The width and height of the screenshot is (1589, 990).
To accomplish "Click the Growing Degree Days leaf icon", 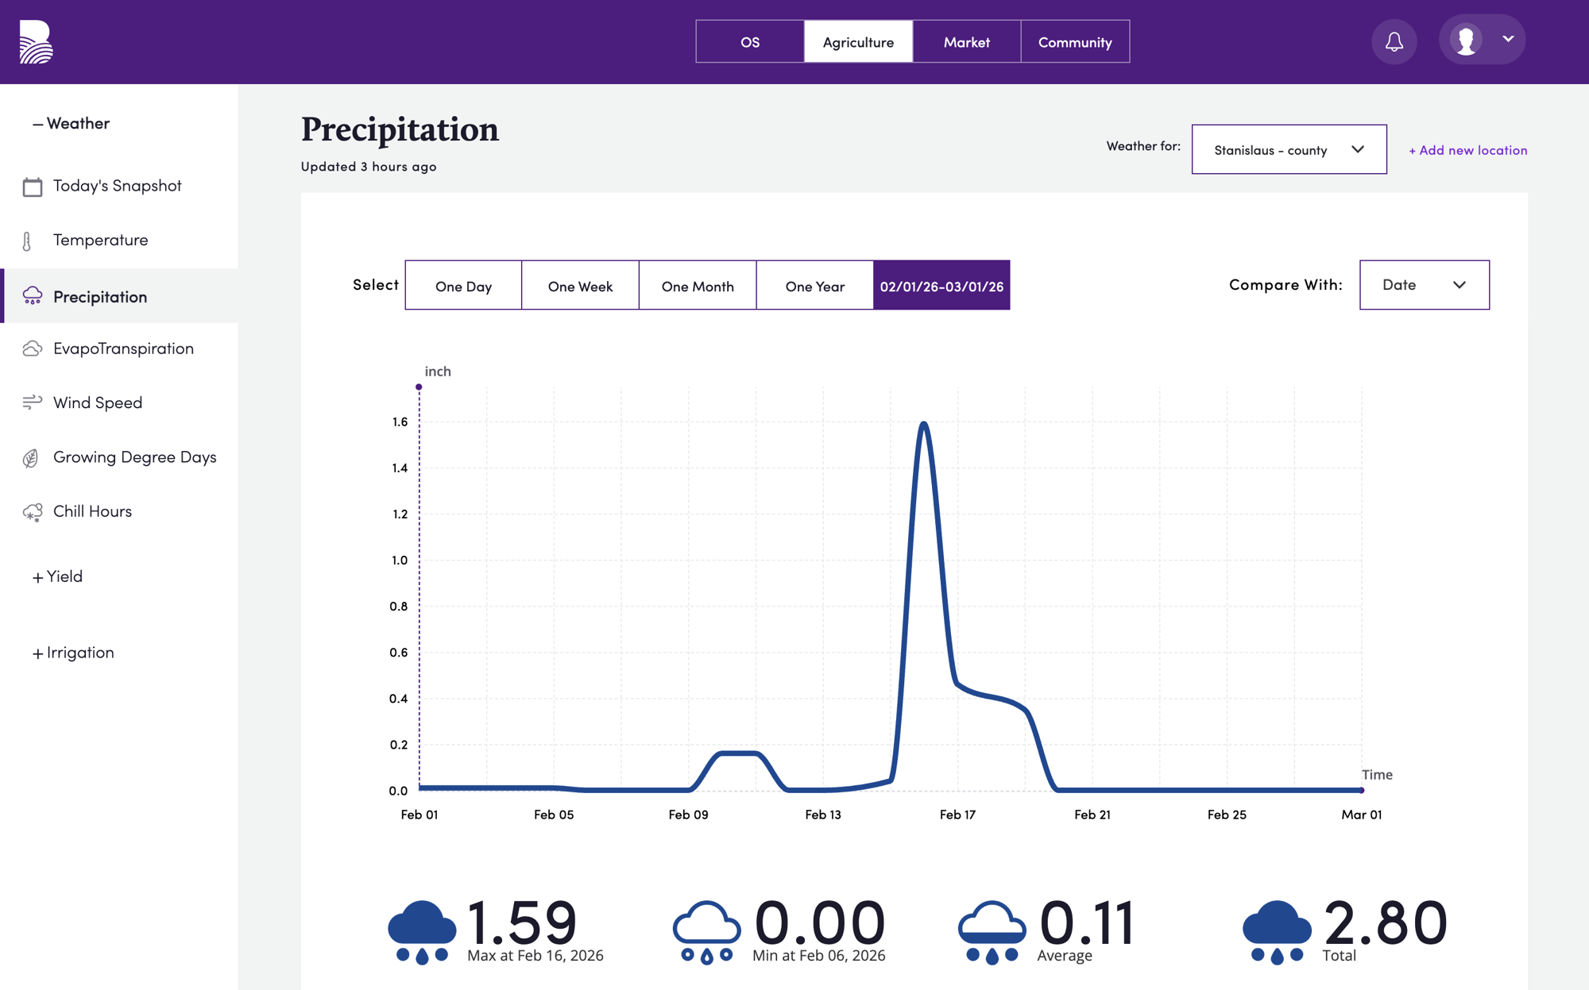I will (31, 458).
